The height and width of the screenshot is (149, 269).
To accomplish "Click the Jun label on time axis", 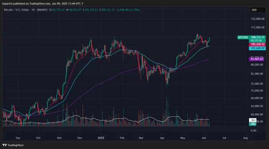I will tap(204, 138).
